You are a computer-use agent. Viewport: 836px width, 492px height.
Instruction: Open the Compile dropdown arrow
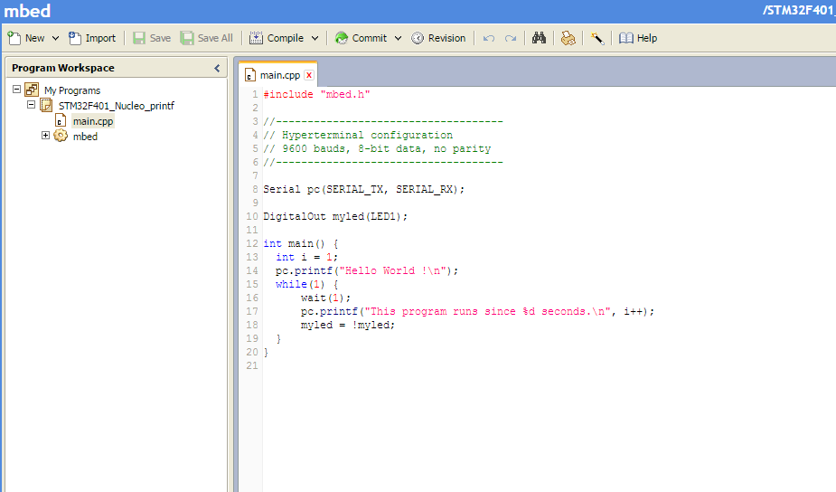click(315, 38)
